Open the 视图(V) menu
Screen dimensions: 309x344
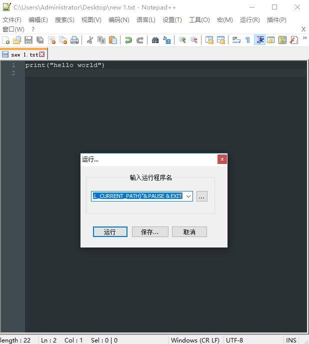click(91, 20)
